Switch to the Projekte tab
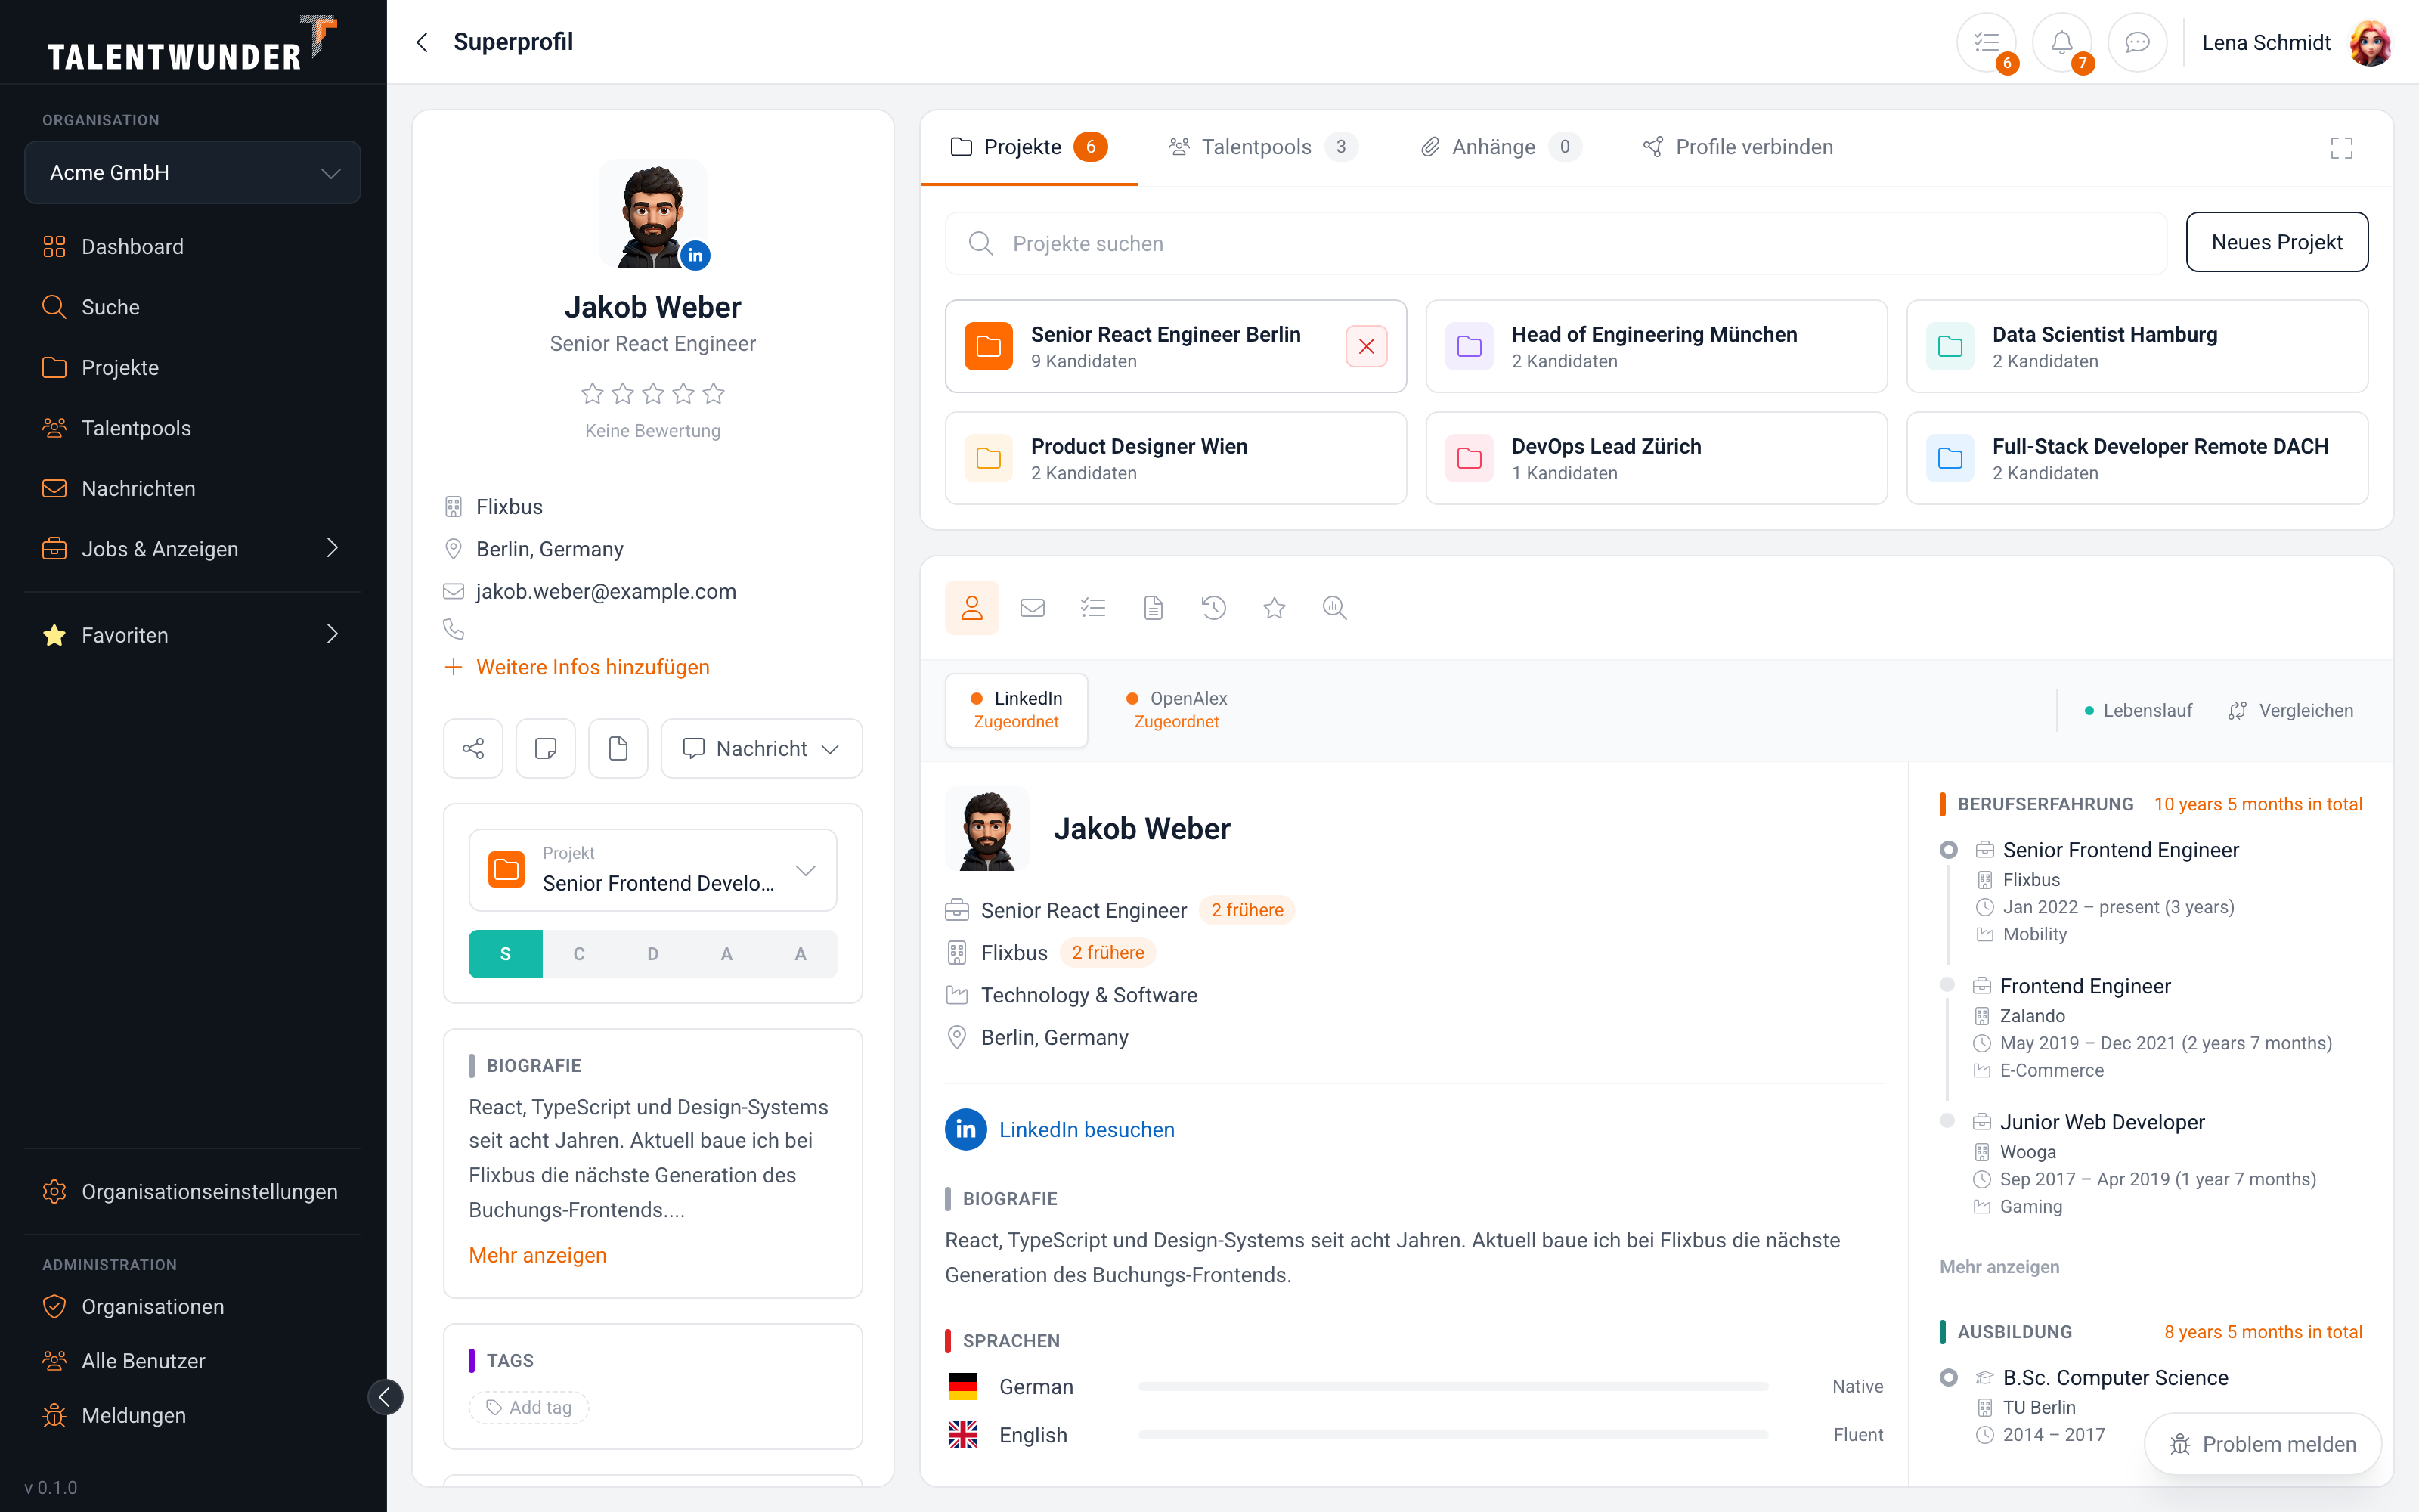Screen dimensions: 2419x1512 coord(1029,147)
